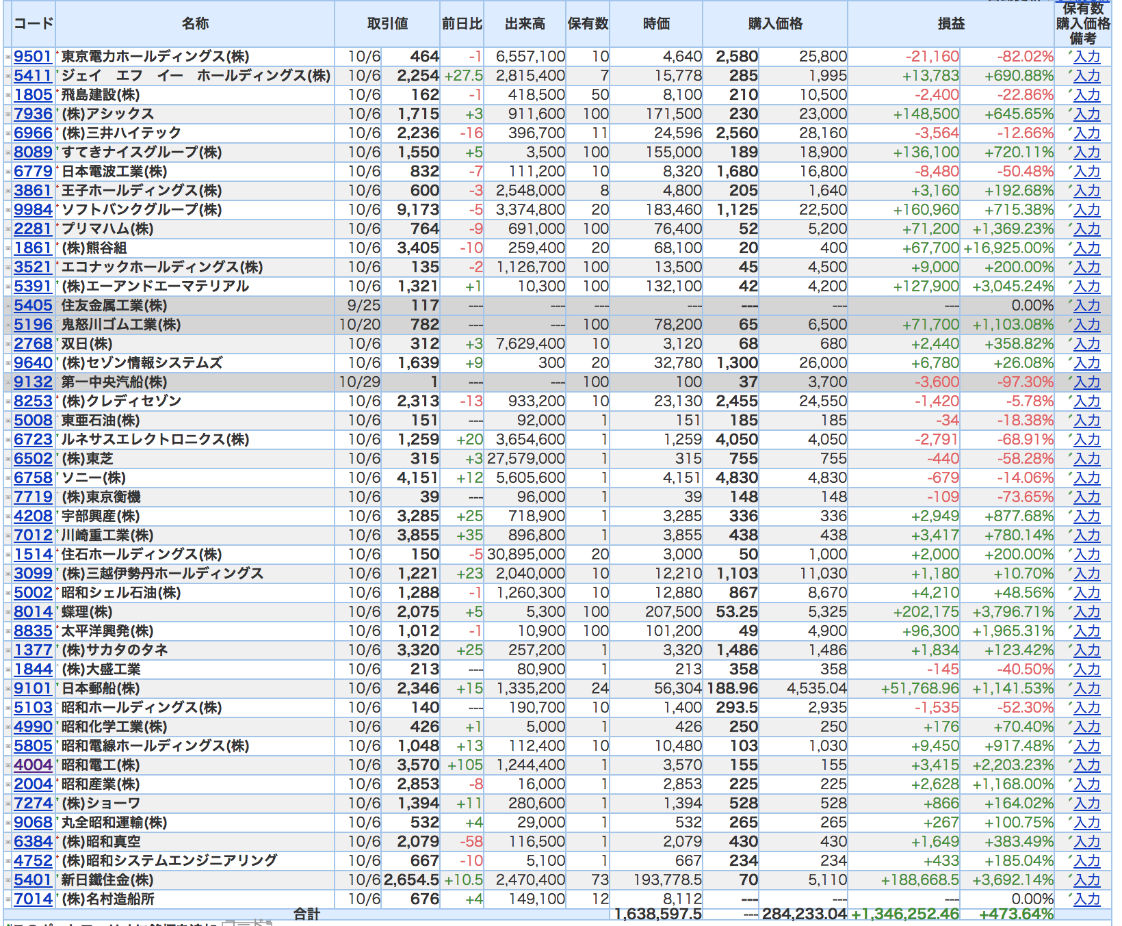
Task: Click the name (株)エーアンドエーマテリアル
Action: pos(155,287)
